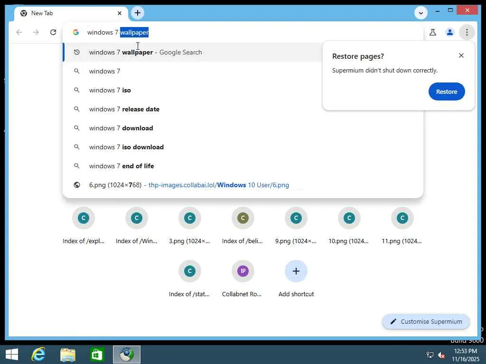The width and height of the screenshot is (486, 364).
Task: Open the 3.png shortcut tile
Action: (190, 226)
